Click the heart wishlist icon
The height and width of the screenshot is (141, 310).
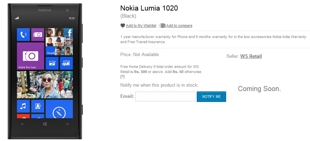coord(123,25)
